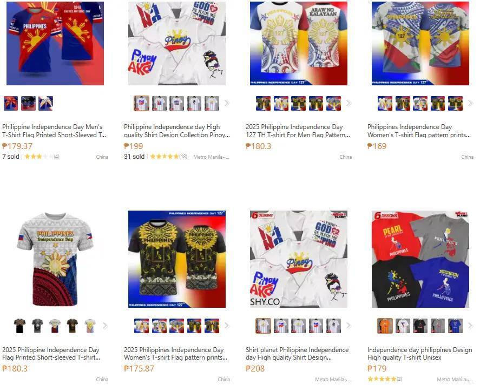
Task: Open 'Philippine Independence day High quality Shirt' link
Action: 176,131
